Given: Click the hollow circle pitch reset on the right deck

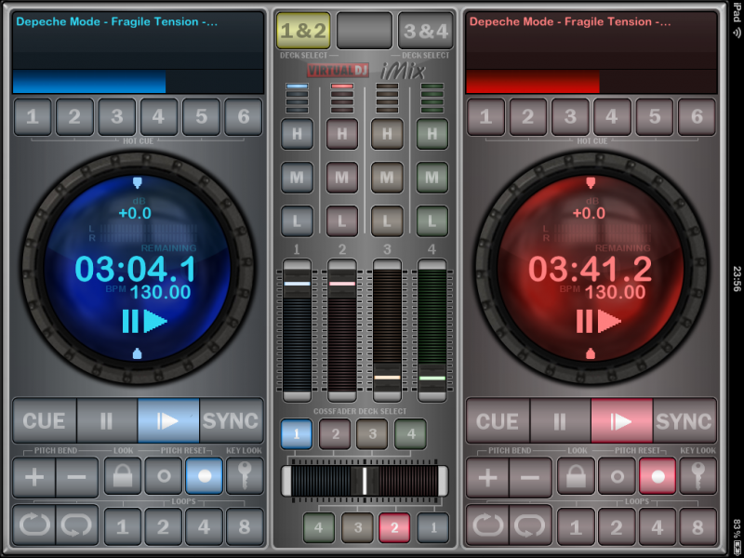Looking at the screenshot, I should tap(617, 476).
